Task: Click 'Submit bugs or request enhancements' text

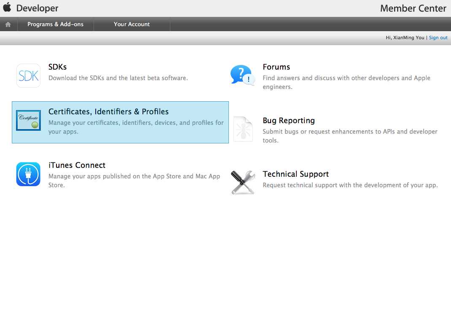Action: (x=350, y=136)
